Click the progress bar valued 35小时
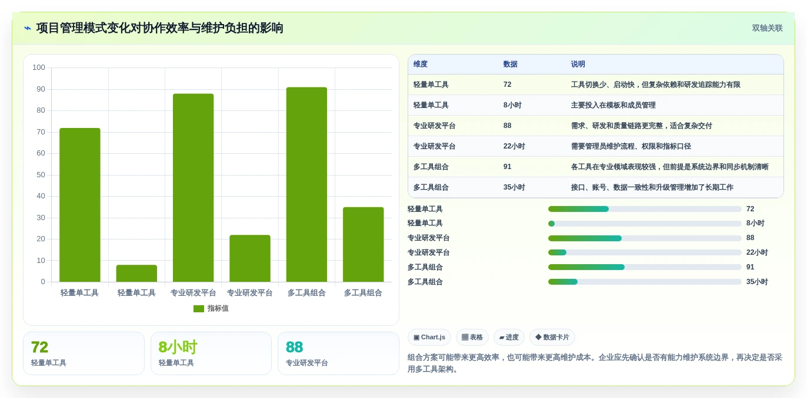807x398 pixels. click(645, 282)
